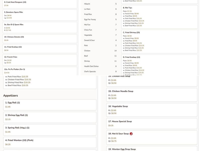Select the Egg Foo Young category
The height and width of the screenshot is (151, 201).
pyautogui.click(x=100, y=19)
